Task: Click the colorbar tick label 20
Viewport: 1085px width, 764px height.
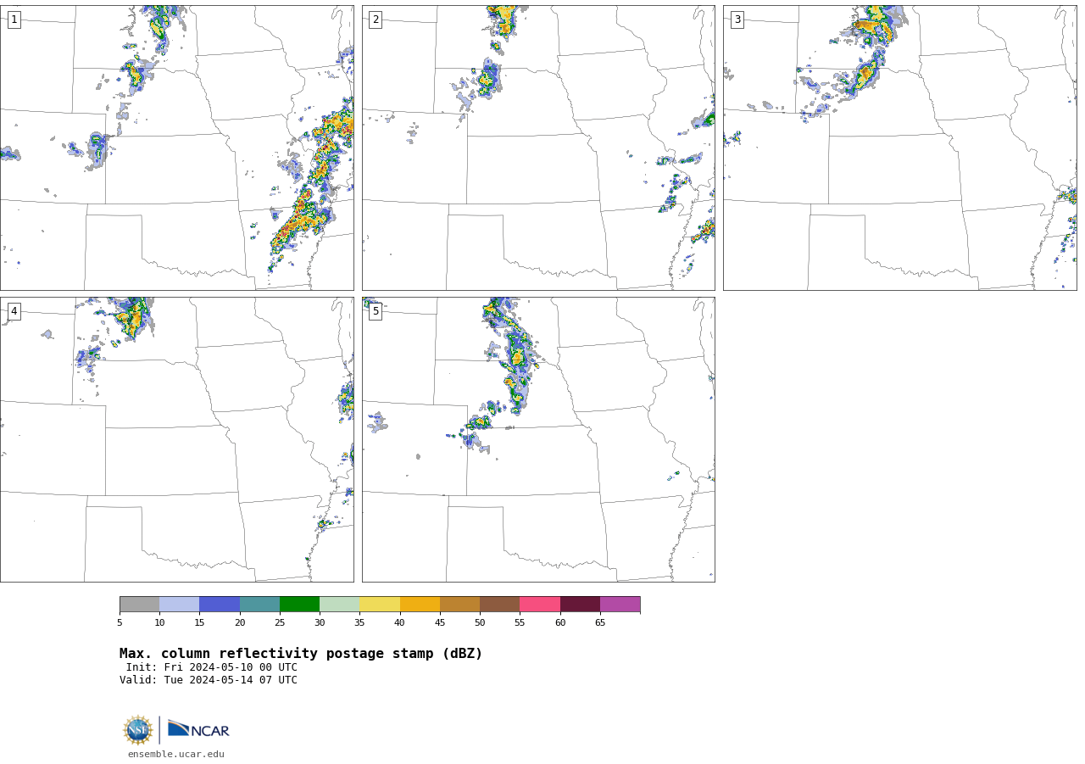Action: (x=240, y=623)
